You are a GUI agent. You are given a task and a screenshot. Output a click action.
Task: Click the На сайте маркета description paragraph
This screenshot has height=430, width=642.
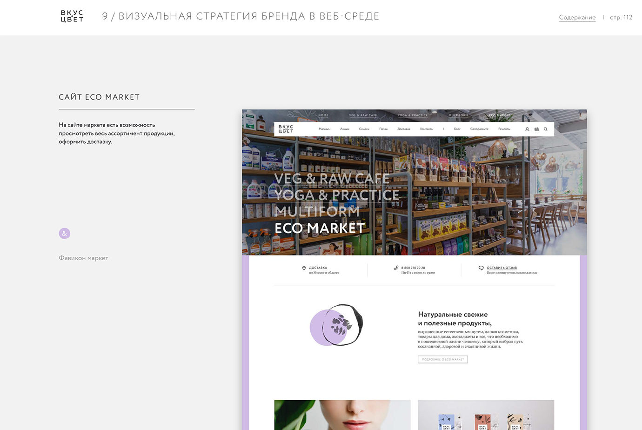[x=117, y=133]
